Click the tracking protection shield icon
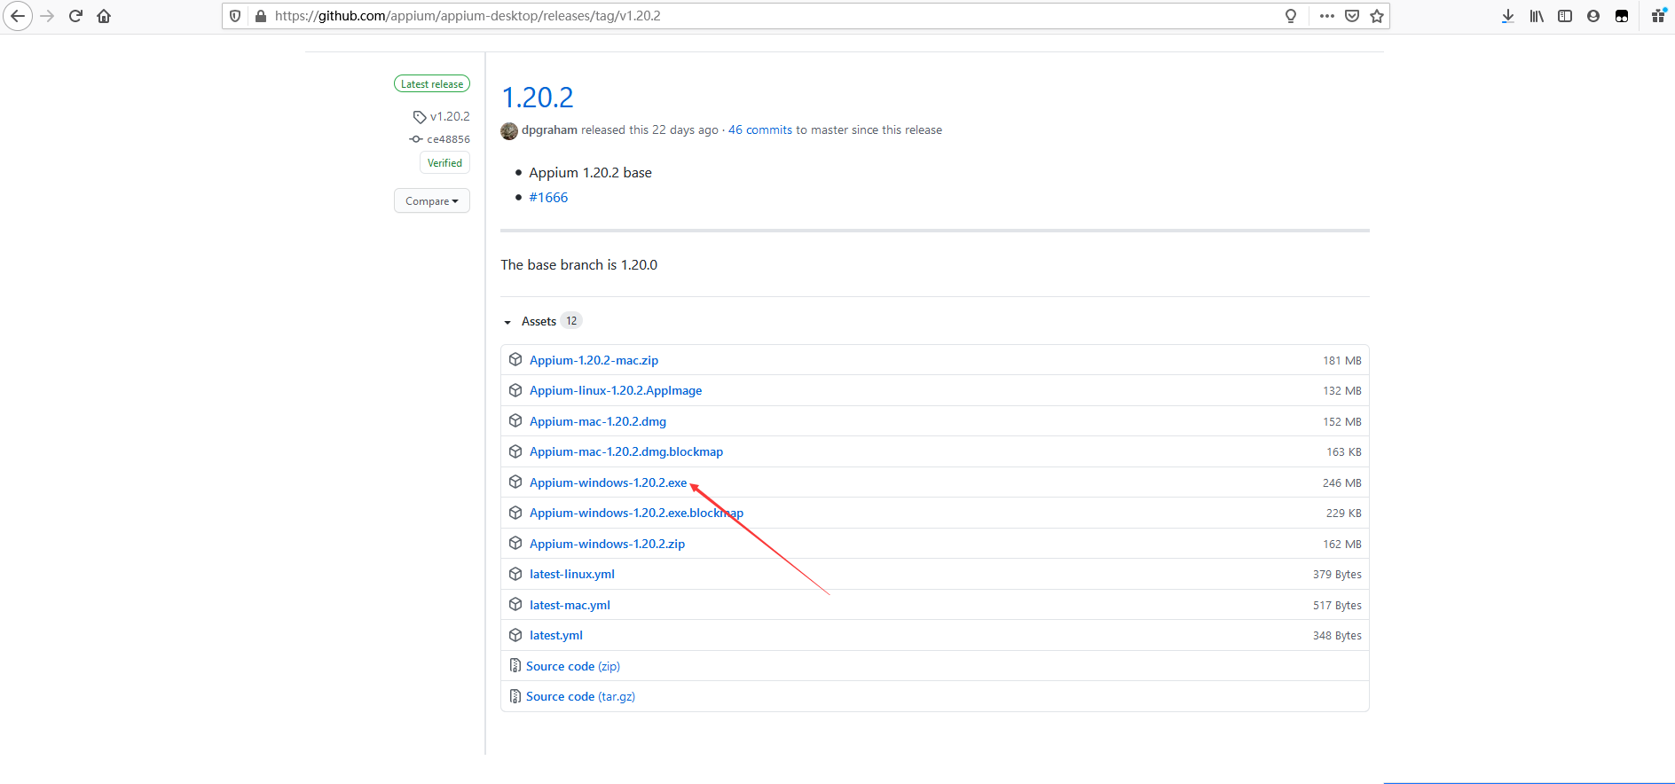 [x=235, y=16]
